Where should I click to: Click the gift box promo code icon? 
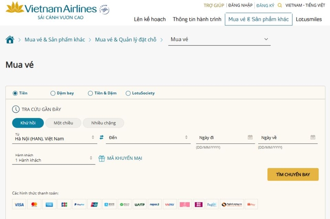click(101, 159)
